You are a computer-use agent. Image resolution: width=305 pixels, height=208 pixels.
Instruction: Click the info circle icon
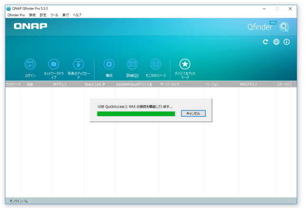[x=286, y=42]
